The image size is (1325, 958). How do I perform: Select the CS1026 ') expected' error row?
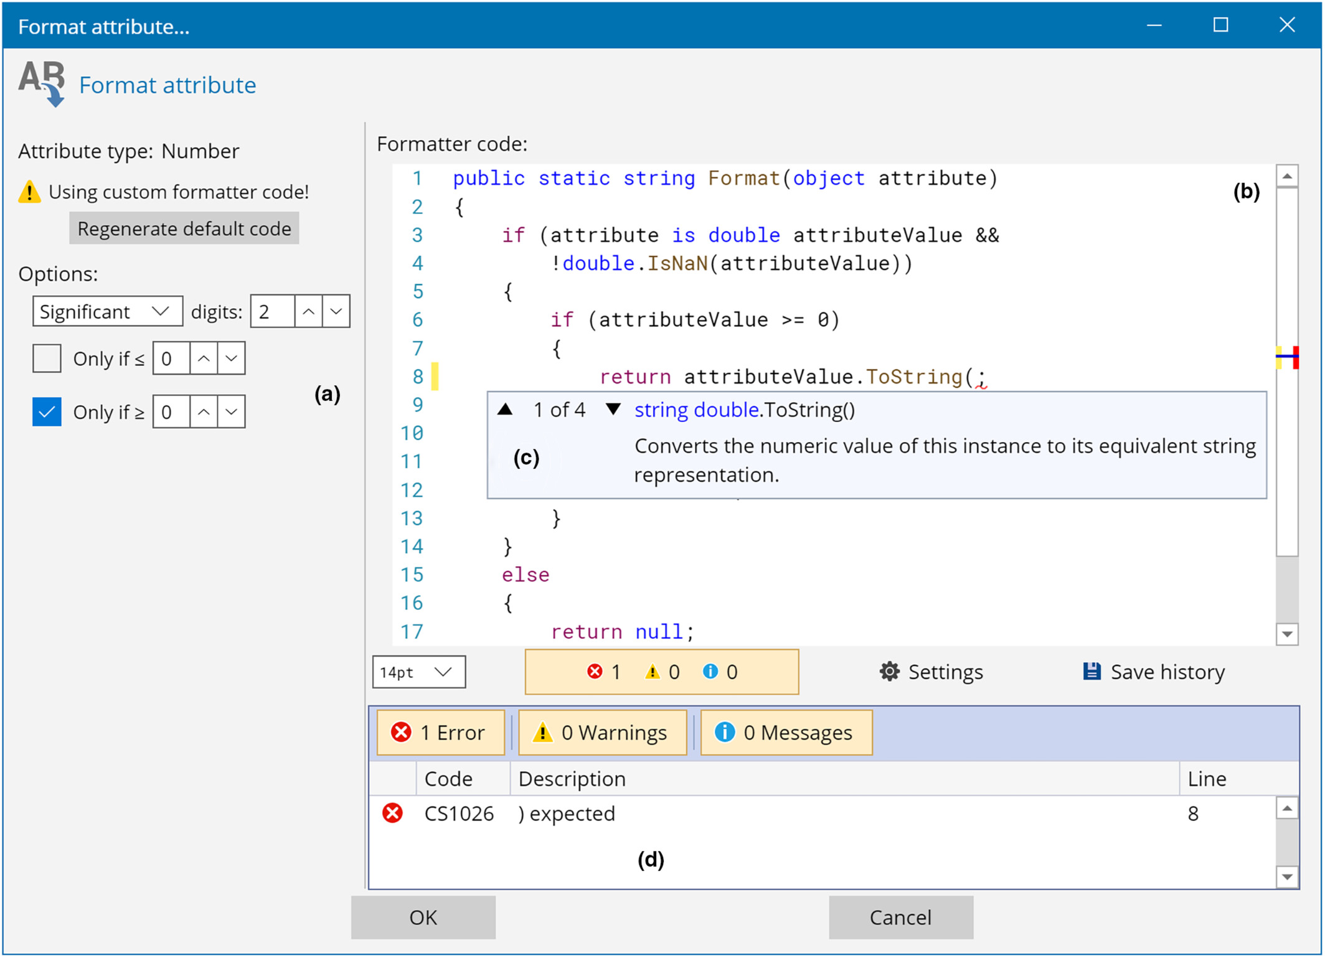tap(822, 813)
